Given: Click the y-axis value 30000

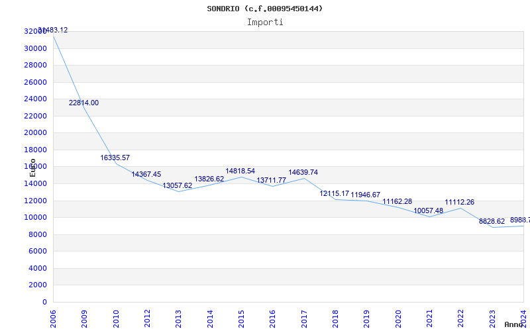Looking at the screenshot, I should 36,48.
